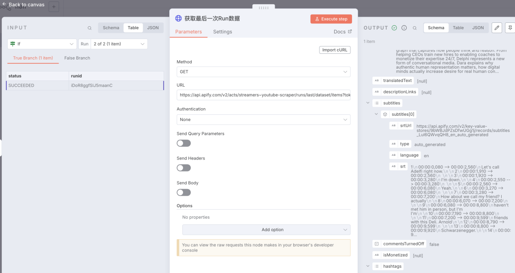
Task: Switch to the Settings tab
Action: click(x=222, y=32)
